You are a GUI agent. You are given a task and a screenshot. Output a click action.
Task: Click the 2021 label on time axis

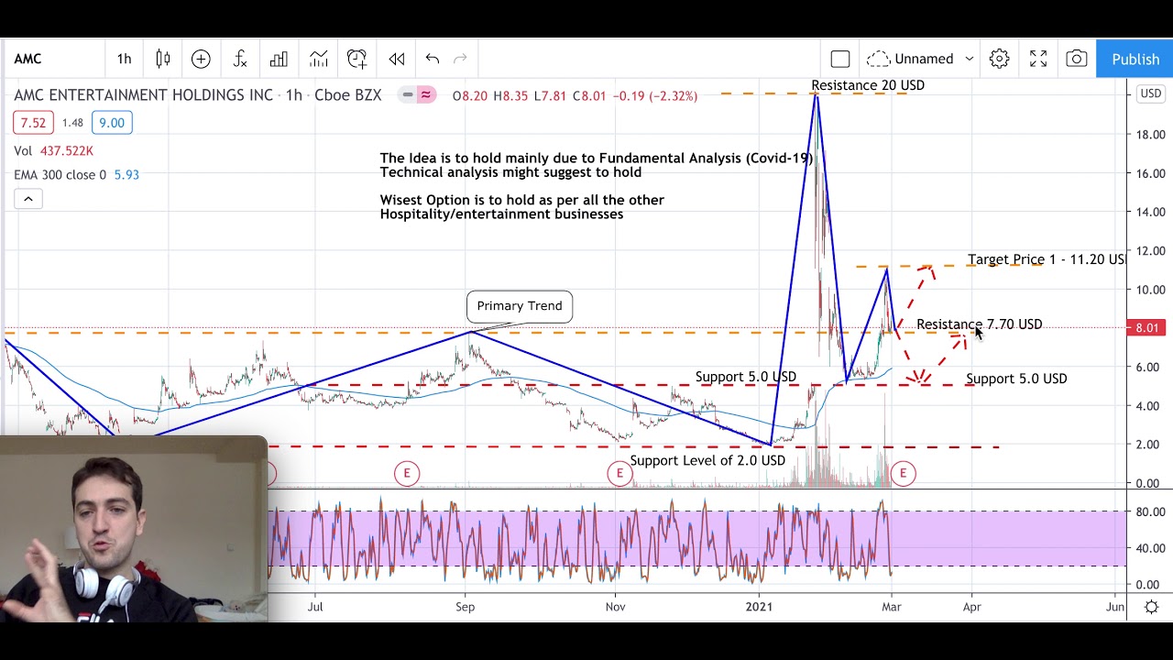[x=759, y=607]
